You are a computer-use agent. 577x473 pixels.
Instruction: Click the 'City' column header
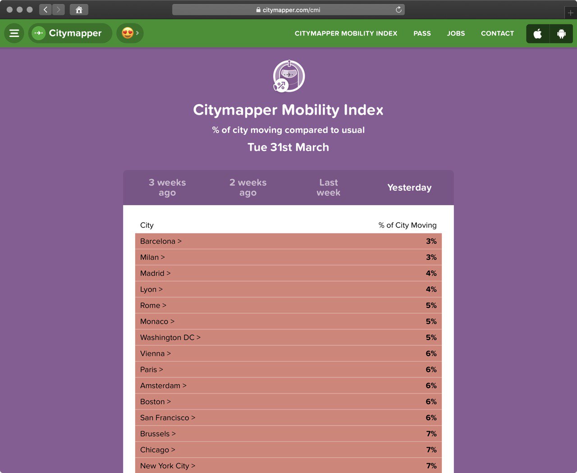147,225
